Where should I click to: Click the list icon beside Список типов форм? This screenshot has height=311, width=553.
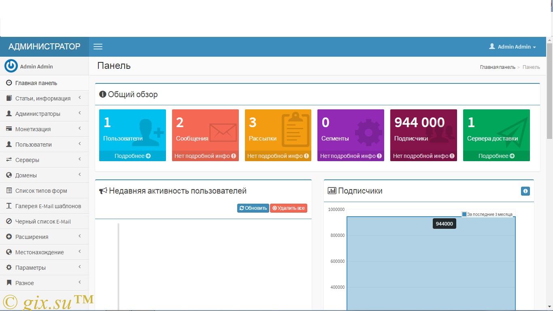(9, 190)
